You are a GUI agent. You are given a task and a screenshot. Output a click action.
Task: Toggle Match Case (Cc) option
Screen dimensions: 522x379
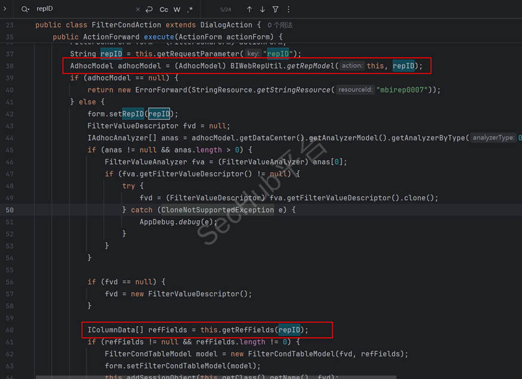coord(163,10)
